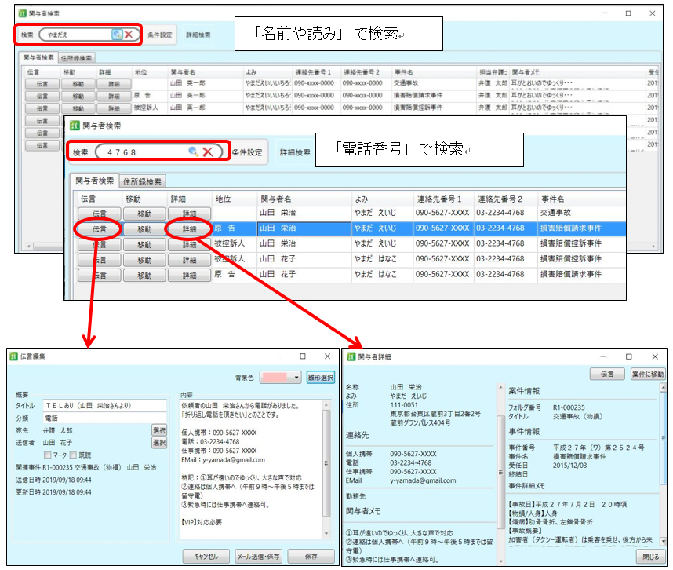
Task: Pick the pink 背景色 swatch
Action: pos(275,378)
